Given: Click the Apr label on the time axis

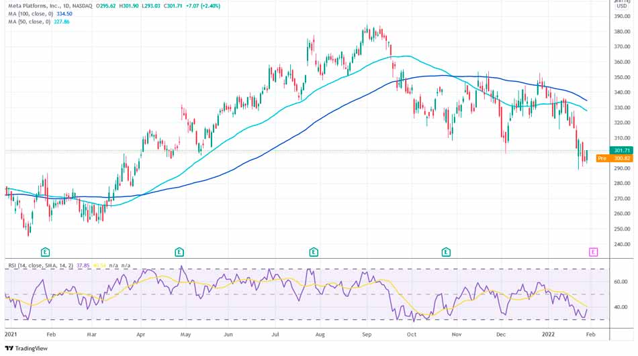Looking at the screenshot, I should (x=141, y=333).
